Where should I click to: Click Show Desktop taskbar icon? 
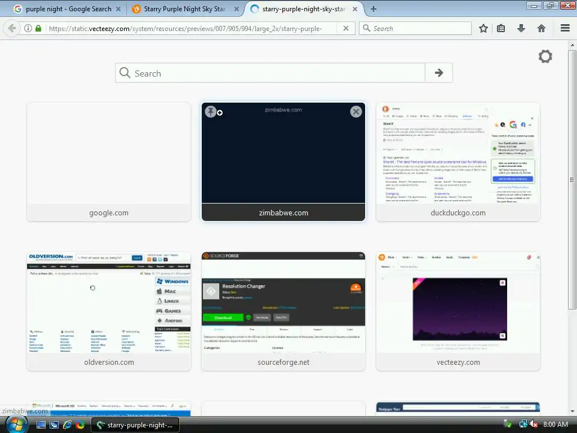[41, 425]
